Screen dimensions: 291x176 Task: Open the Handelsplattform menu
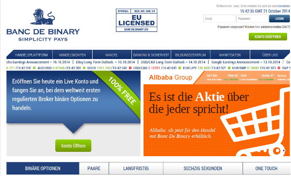pos(32,55)
